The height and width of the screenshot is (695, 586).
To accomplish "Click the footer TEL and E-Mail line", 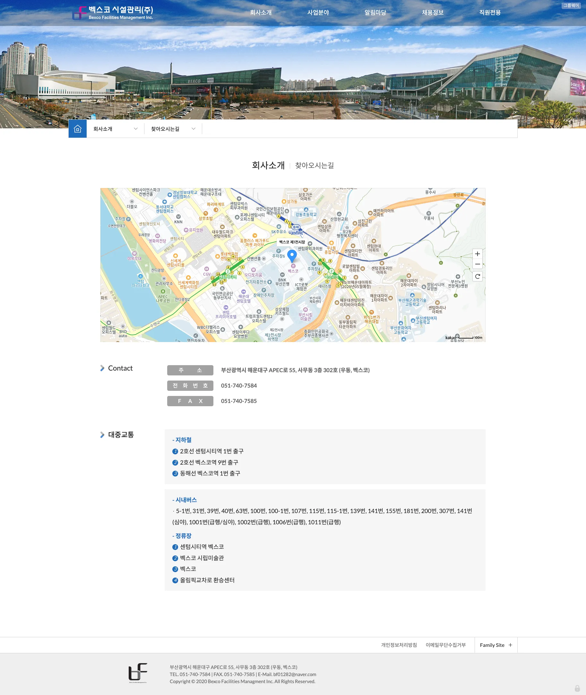I will [x=243, y=674].
